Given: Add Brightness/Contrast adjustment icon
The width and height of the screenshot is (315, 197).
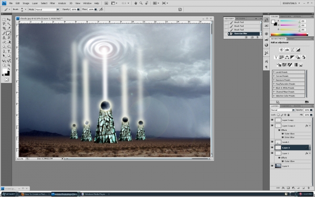Looking at the screenshot, I should pos(281,50).
